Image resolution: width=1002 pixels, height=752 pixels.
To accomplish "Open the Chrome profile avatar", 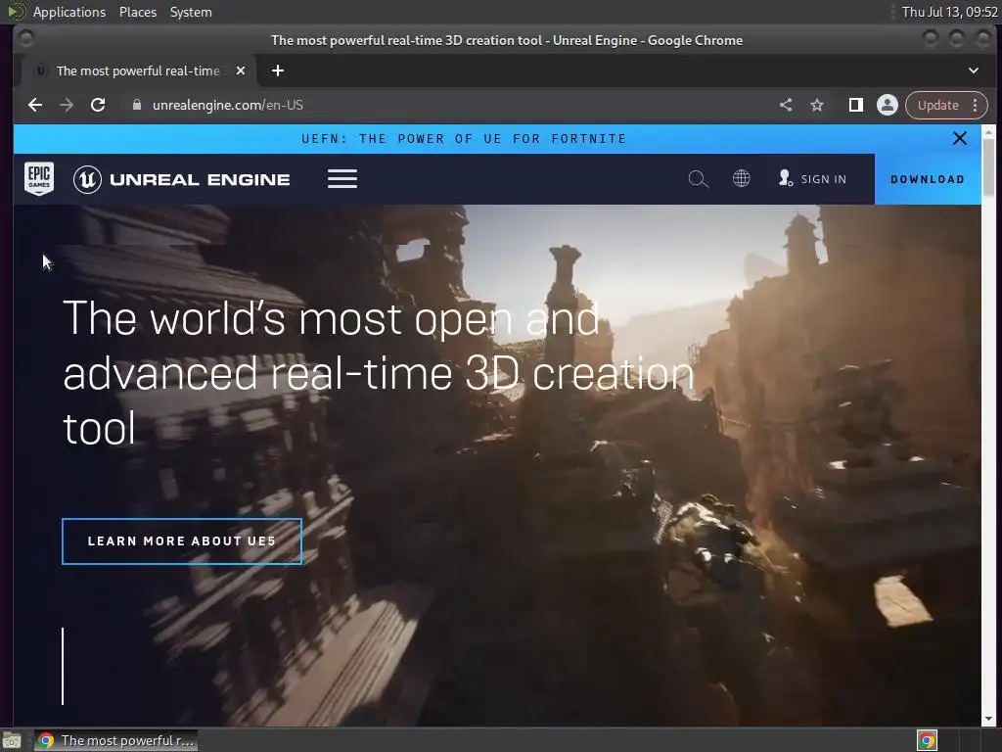I will pos(887,105).
